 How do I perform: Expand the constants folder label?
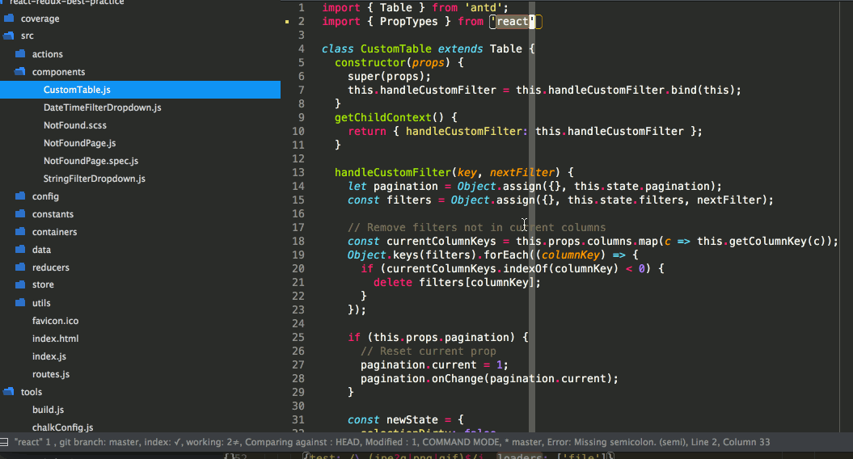click(x=53, y=214)
